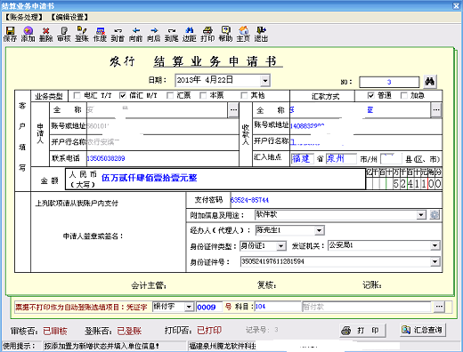The image size is (463, 352).
Task: Click the 退出 (exit) toolbar icon
Action: point(261,34)
